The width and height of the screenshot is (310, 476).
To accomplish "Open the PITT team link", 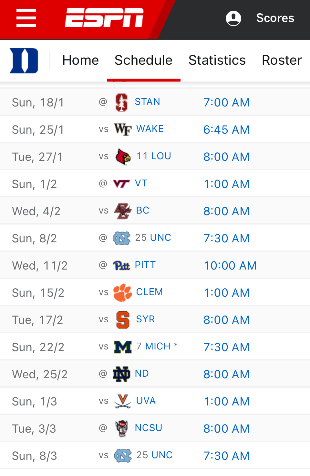I will [x=145, y=265].
